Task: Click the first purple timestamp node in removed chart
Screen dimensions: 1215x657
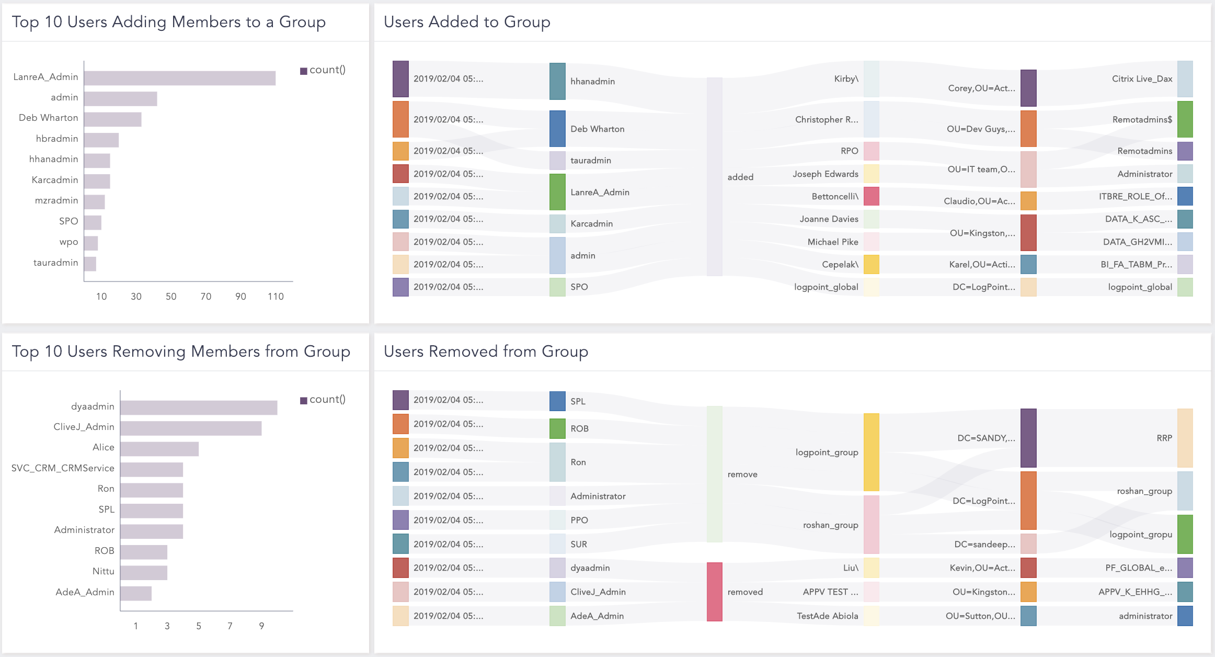Action: click(x=400, y=400)
